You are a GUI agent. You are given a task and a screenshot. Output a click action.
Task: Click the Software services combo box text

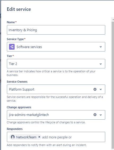(x=29, y=47)
